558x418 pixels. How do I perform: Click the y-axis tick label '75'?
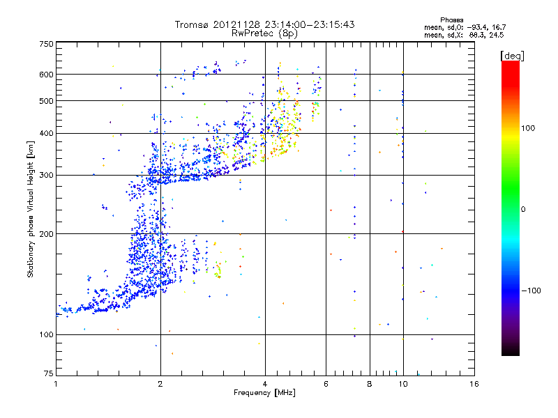pyautogui.click(x=49, y=373)
